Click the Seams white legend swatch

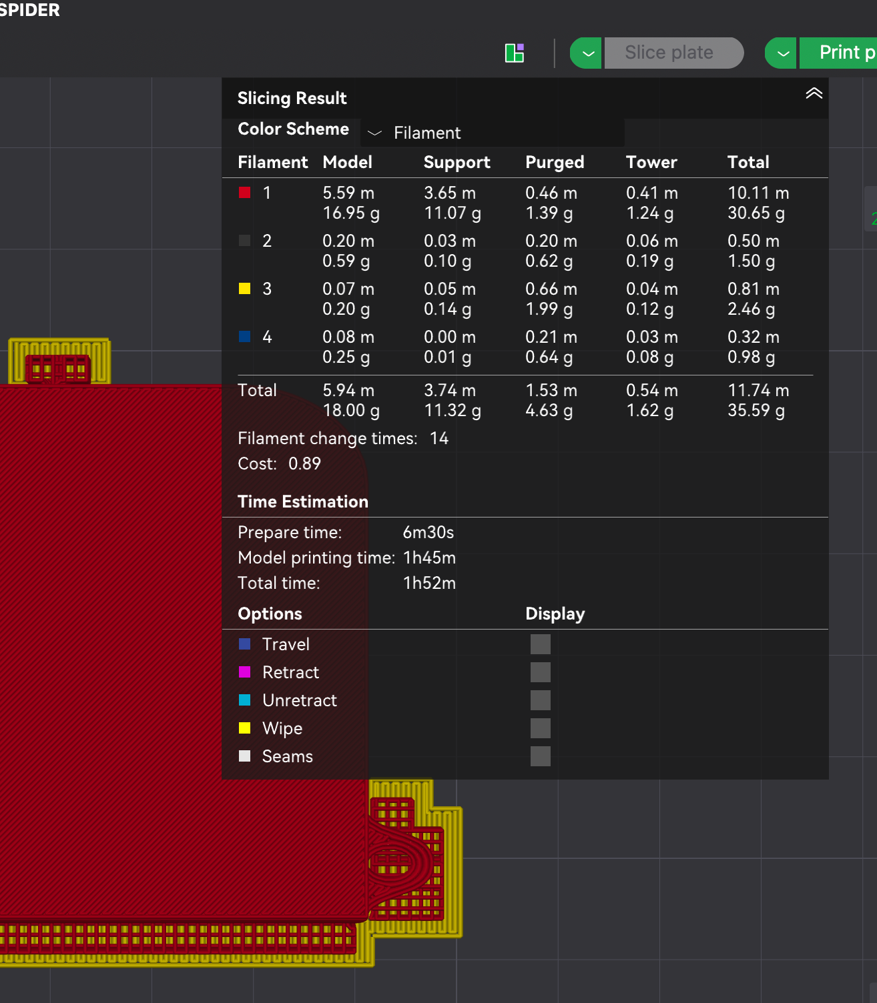(x=245, y=756)
